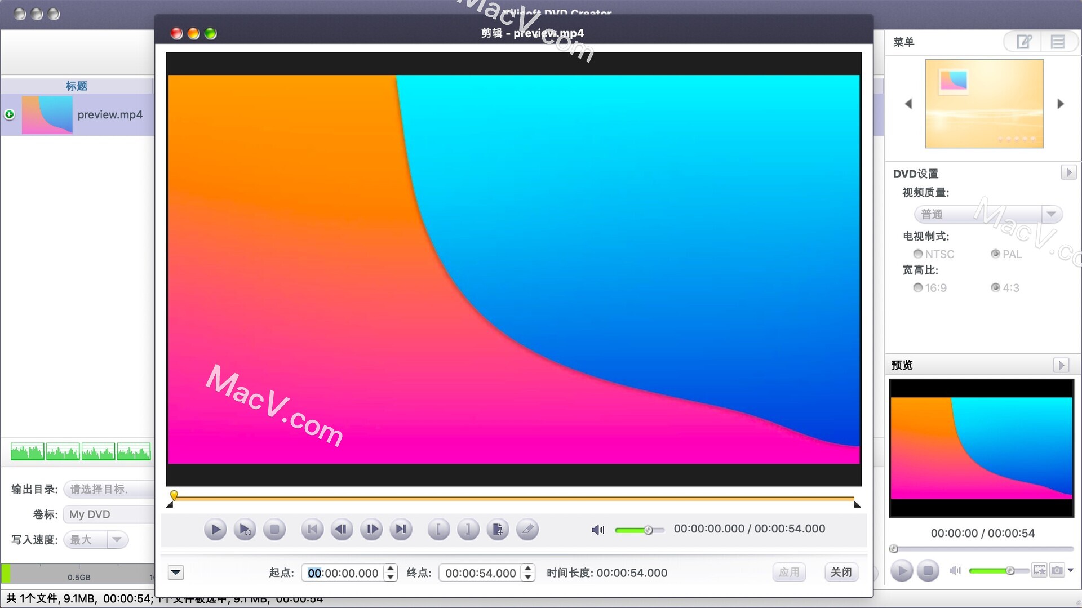Image resolution: width=1082 pixels, height=608 pixels.
Task: Decrease the 终点 time with down stepper
Action: [528, 578]
